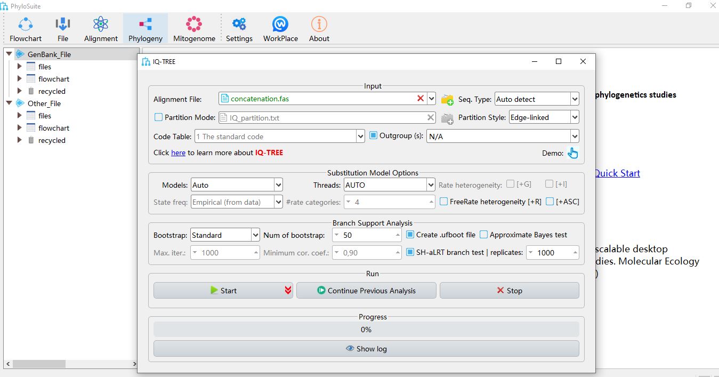Viewport: 719px width, 377px height.
Task: Click the Other_File workplace icon
Action: pos(20,103)
